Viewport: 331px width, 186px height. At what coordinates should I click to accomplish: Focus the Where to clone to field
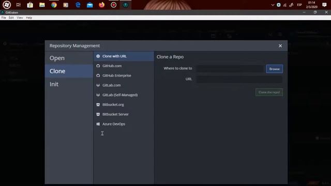[230, 69]
